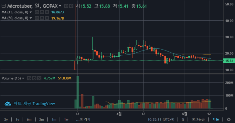Collapse the Microtuber legend box
235x123 pixels.
pos(4,6)
